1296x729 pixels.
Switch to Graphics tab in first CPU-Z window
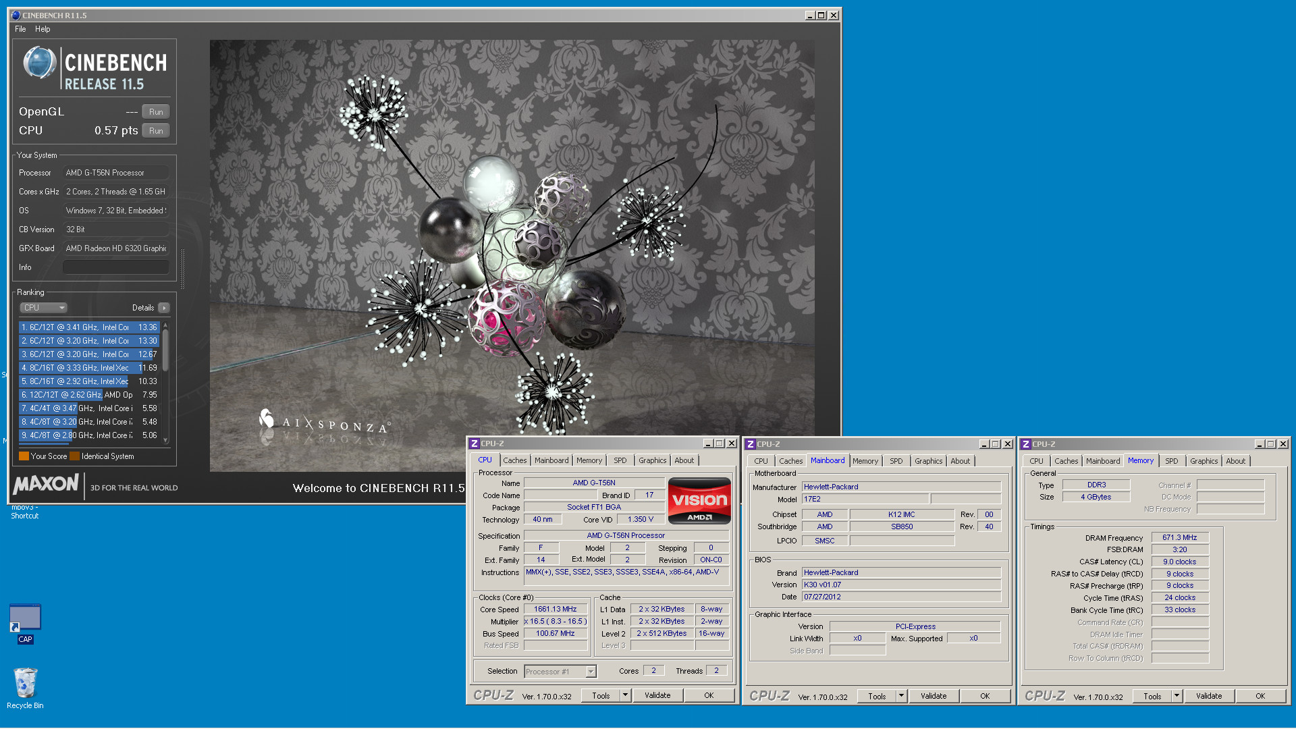pos(652,460)
